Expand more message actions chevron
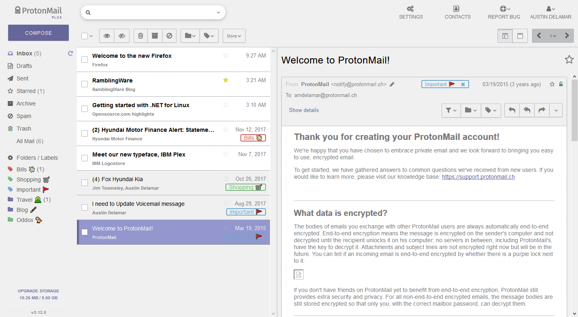The image size is (578, 317). [x=556, y=110]
